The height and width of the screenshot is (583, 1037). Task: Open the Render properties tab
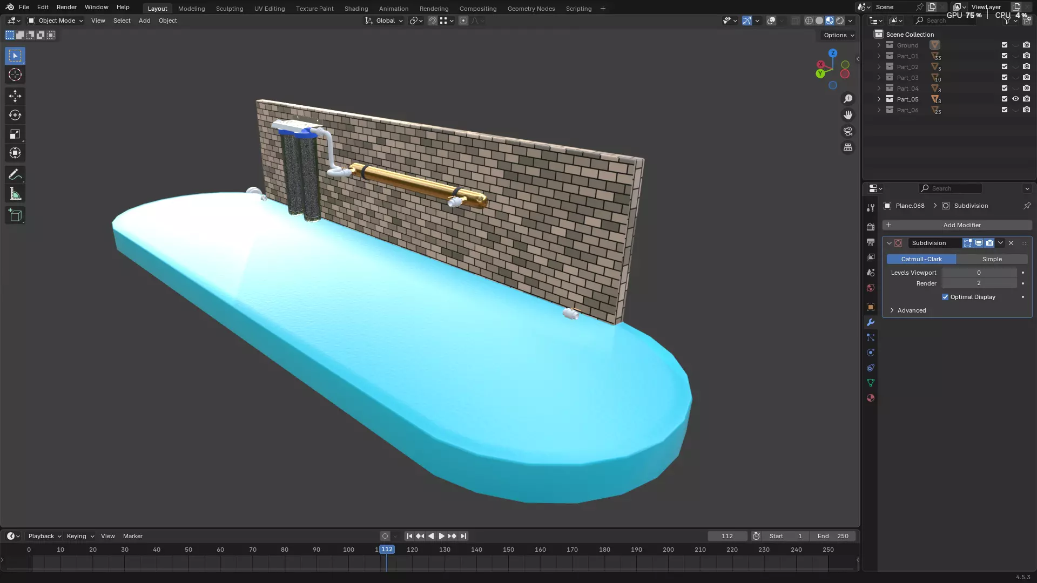[871, 227]
